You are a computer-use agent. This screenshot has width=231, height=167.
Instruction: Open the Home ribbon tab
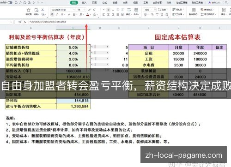click(74, 3)
